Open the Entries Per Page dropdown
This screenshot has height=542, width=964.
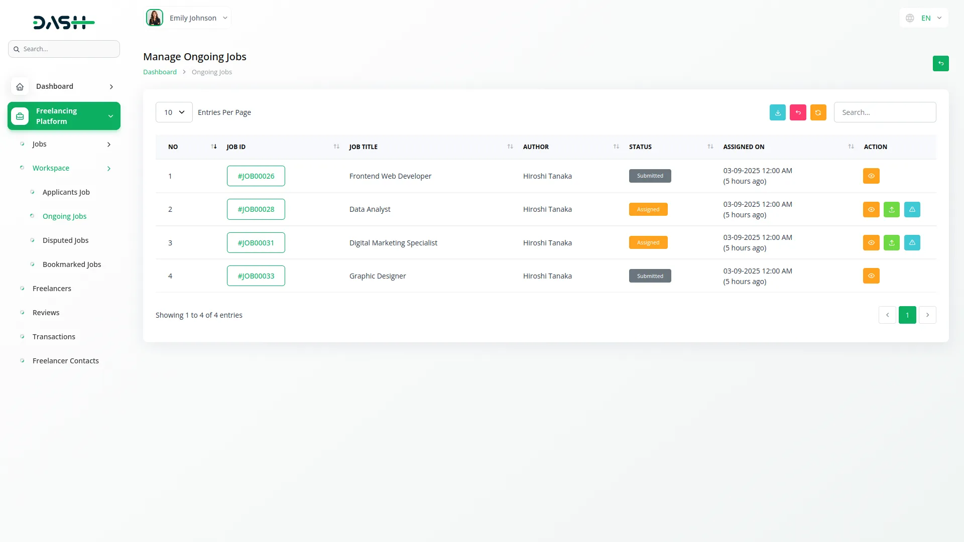pyautogui.click(x=174, y=112)
